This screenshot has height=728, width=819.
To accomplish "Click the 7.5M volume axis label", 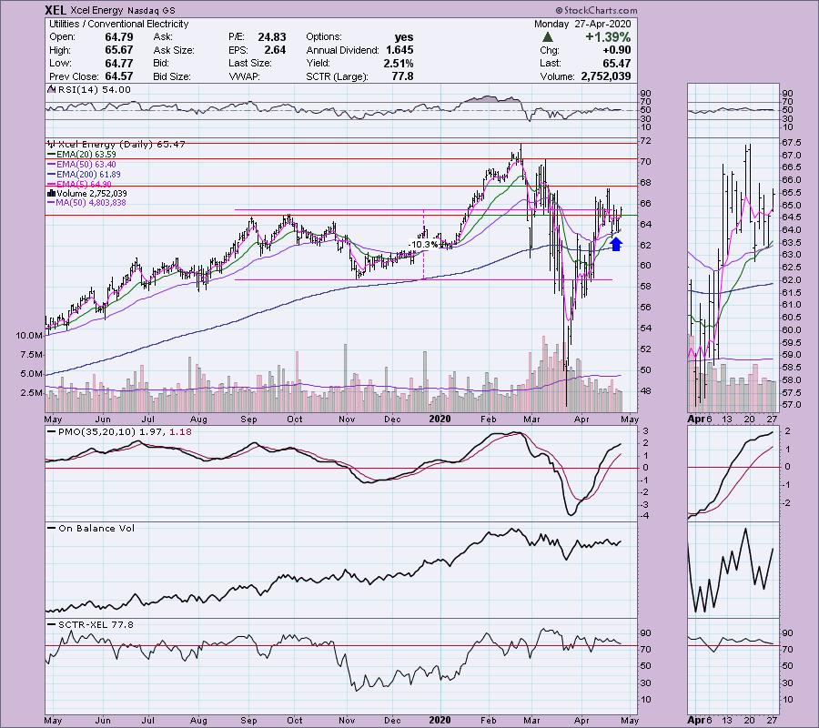I will click(31, 355).
